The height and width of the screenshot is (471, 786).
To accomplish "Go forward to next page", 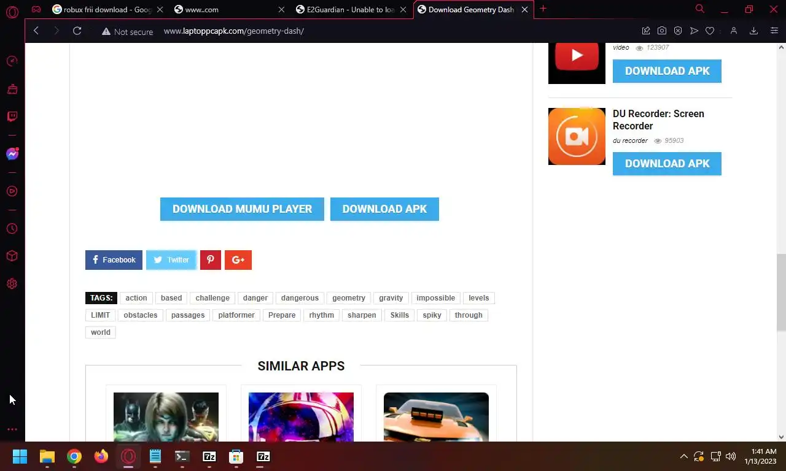I will point(56,31).
